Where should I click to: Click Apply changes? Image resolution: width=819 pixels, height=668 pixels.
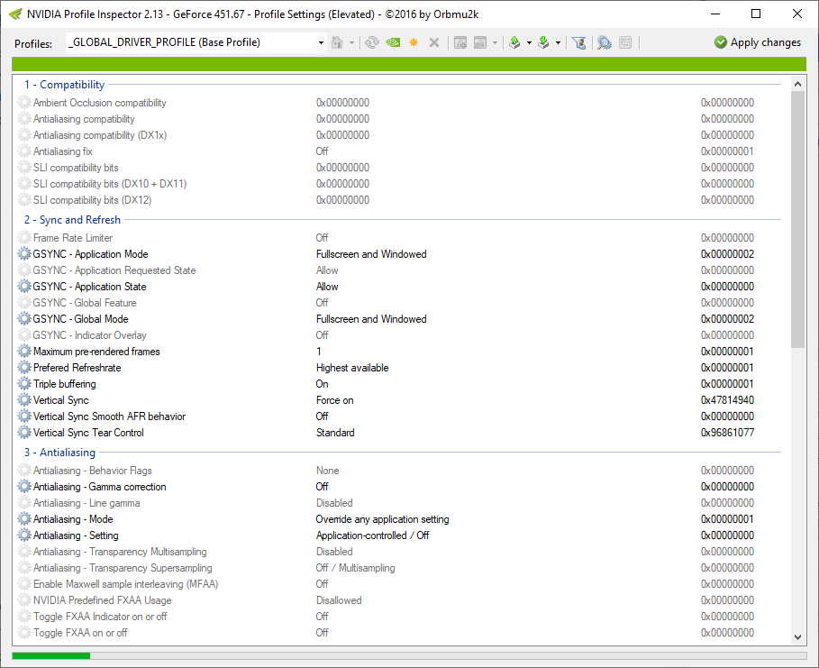758,41
